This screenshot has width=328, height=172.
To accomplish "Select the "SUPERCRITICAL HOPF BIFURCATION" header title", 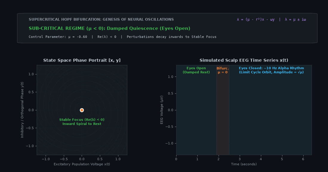I will 101,19.
